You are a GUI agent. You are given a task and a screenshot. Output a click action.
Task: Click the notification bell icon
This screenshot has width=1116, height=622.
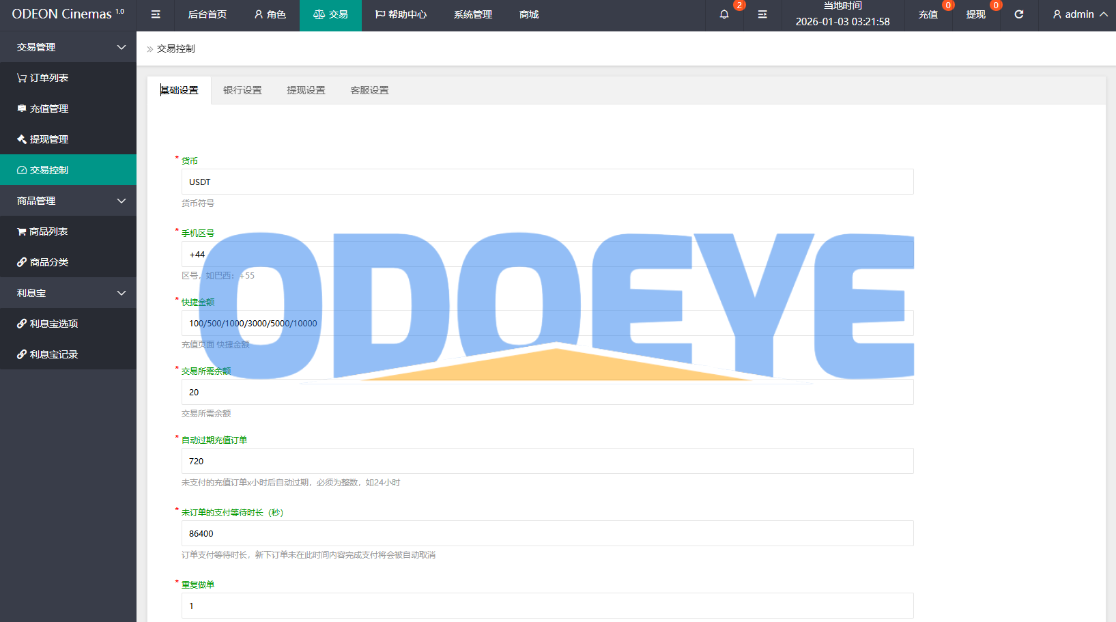tap(724, 14)
